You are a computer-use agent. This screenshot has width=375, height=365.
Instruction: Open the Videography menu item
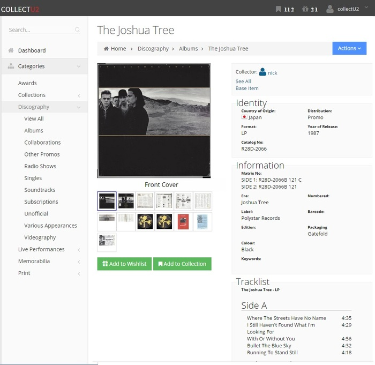[40, 237]
